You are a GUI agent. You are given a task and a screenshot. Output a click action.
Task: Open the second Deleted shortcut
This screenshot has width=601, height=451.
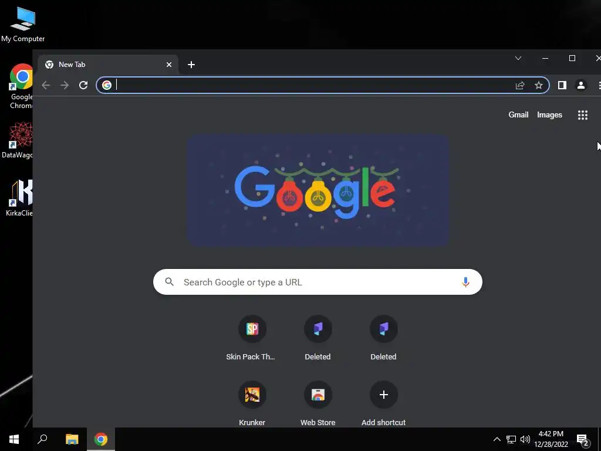384,338
